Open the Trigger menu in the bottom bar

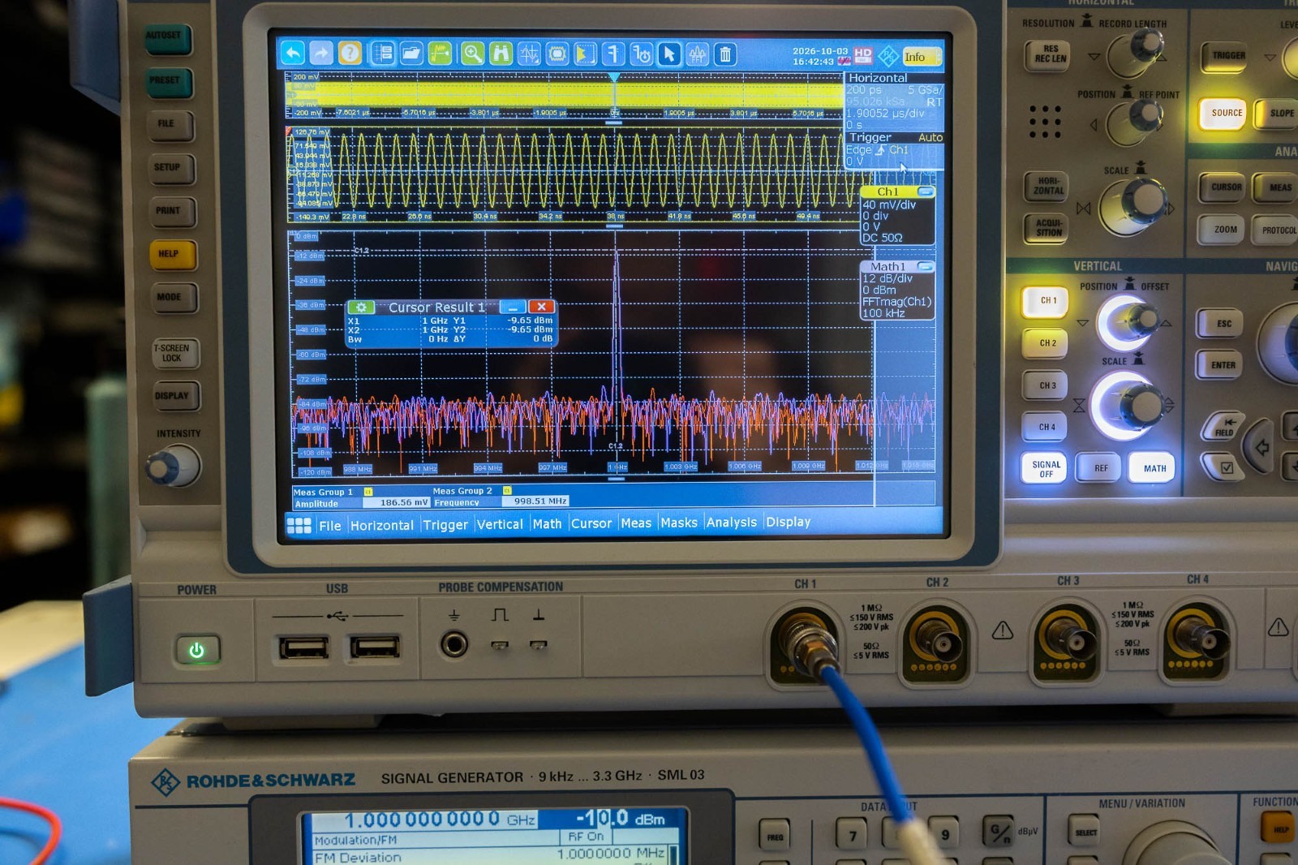(x=445, y=525)
